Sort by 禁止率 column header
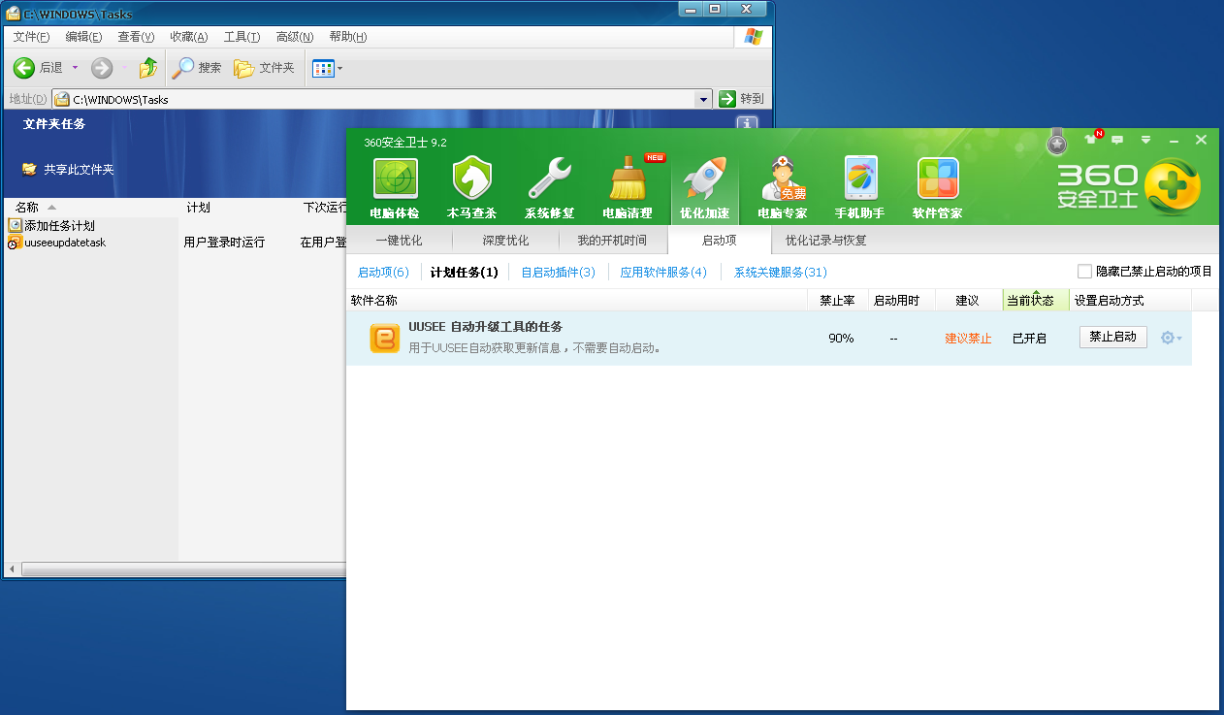 [x=837, y=301]
